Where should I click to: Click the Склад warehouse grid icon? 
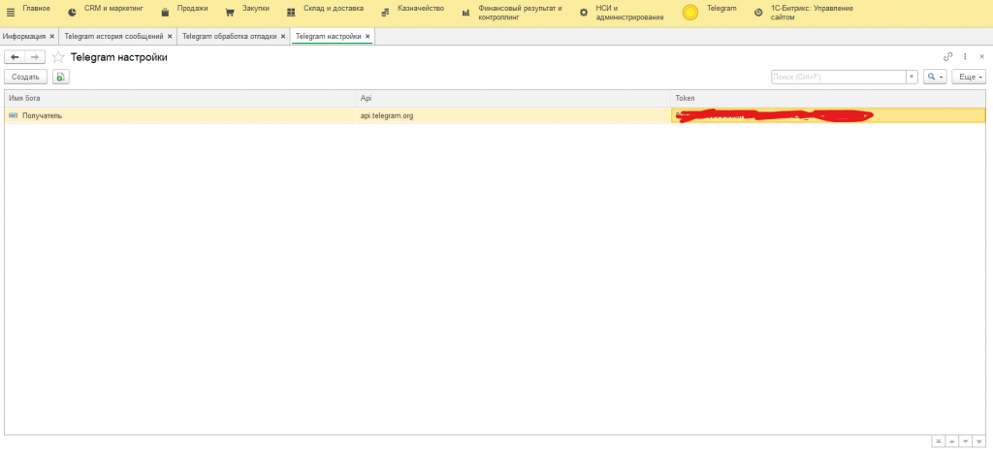point(291,12)
